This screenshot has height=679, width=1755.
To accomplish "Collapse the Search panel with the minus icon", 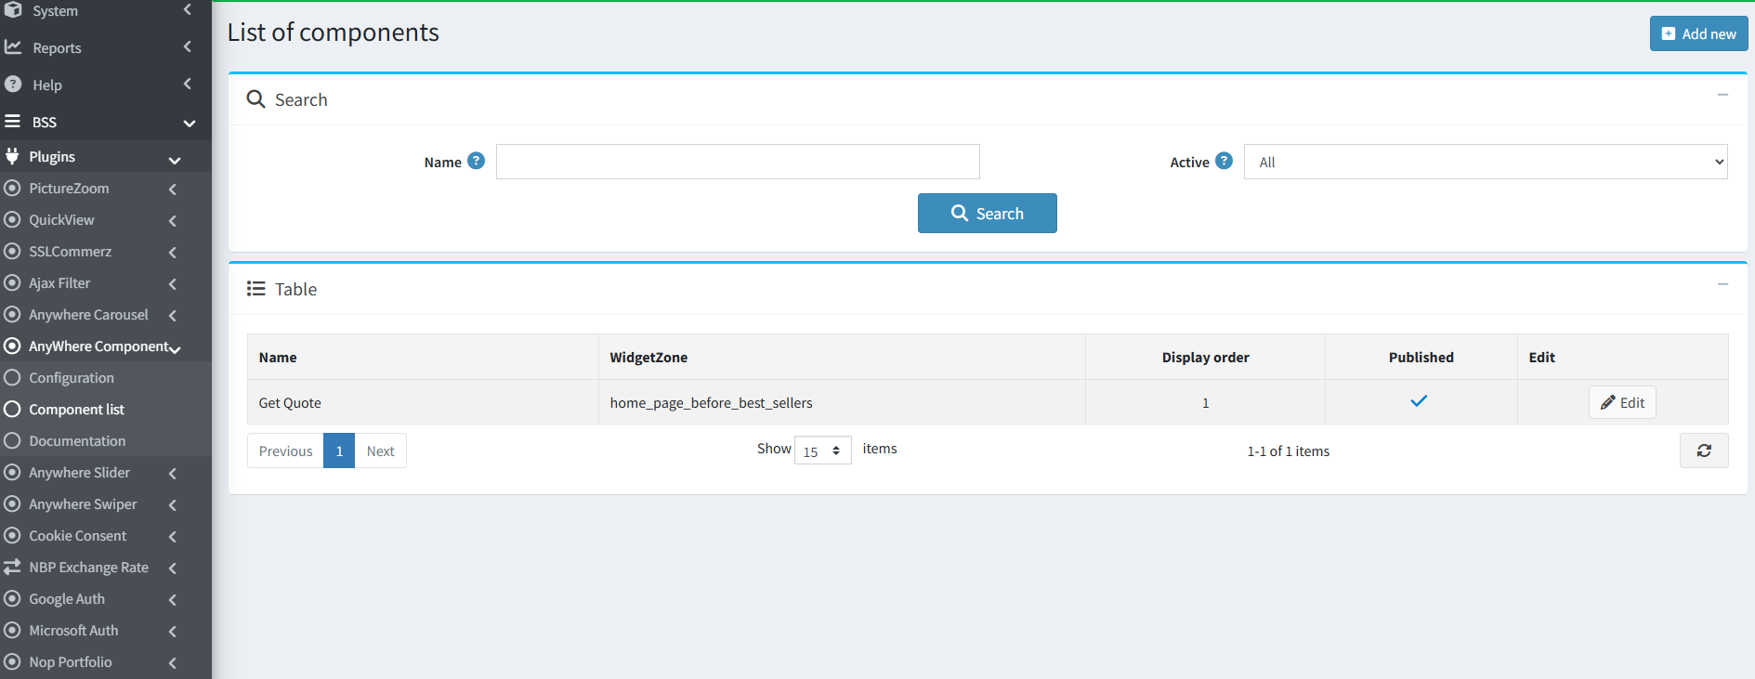I will (x=1722, y=95).
